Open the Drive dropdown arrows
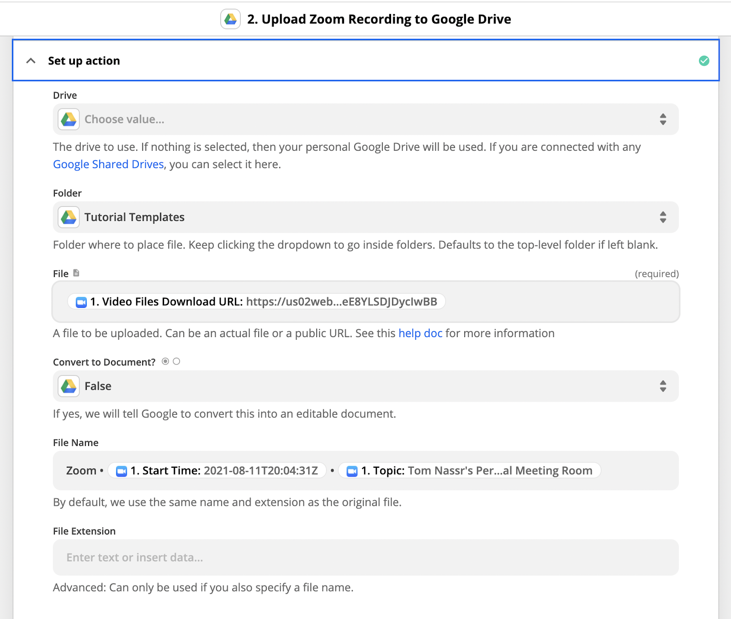The width and height of the screenshot is (731, 619). tap(663, 119)
